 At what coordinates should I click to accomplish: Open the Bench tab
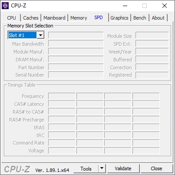140,18
